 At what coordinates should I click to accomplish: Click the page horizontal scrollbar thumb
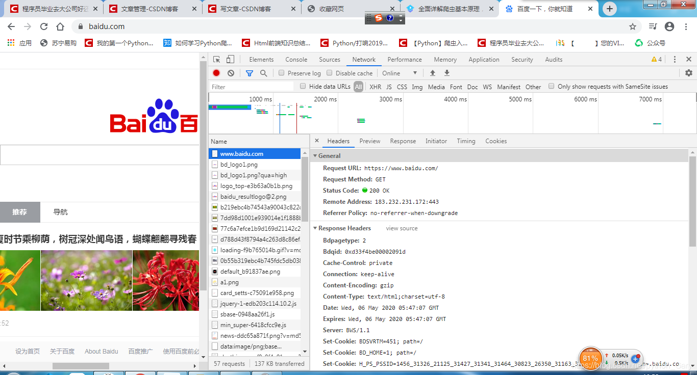(81, 366)
